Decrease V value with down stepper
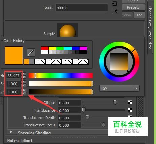This screenshot has width=156, height=144. [24, 93]
